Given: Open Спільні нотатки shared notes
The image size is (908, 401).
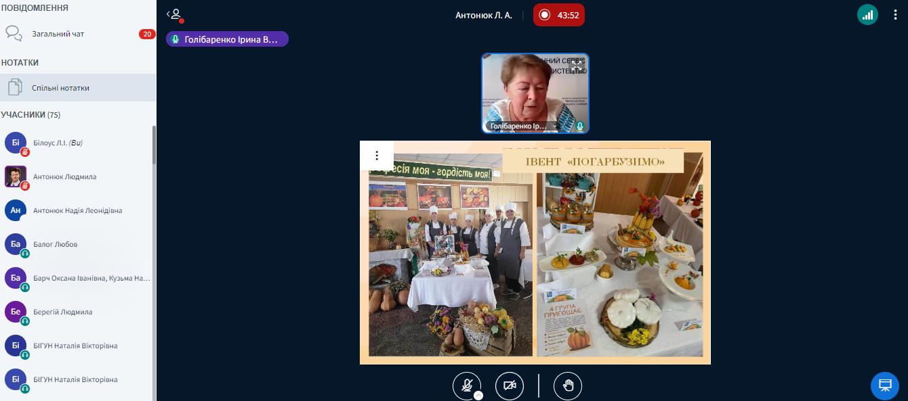Looking at the screenshot, I should click(60, 88).
